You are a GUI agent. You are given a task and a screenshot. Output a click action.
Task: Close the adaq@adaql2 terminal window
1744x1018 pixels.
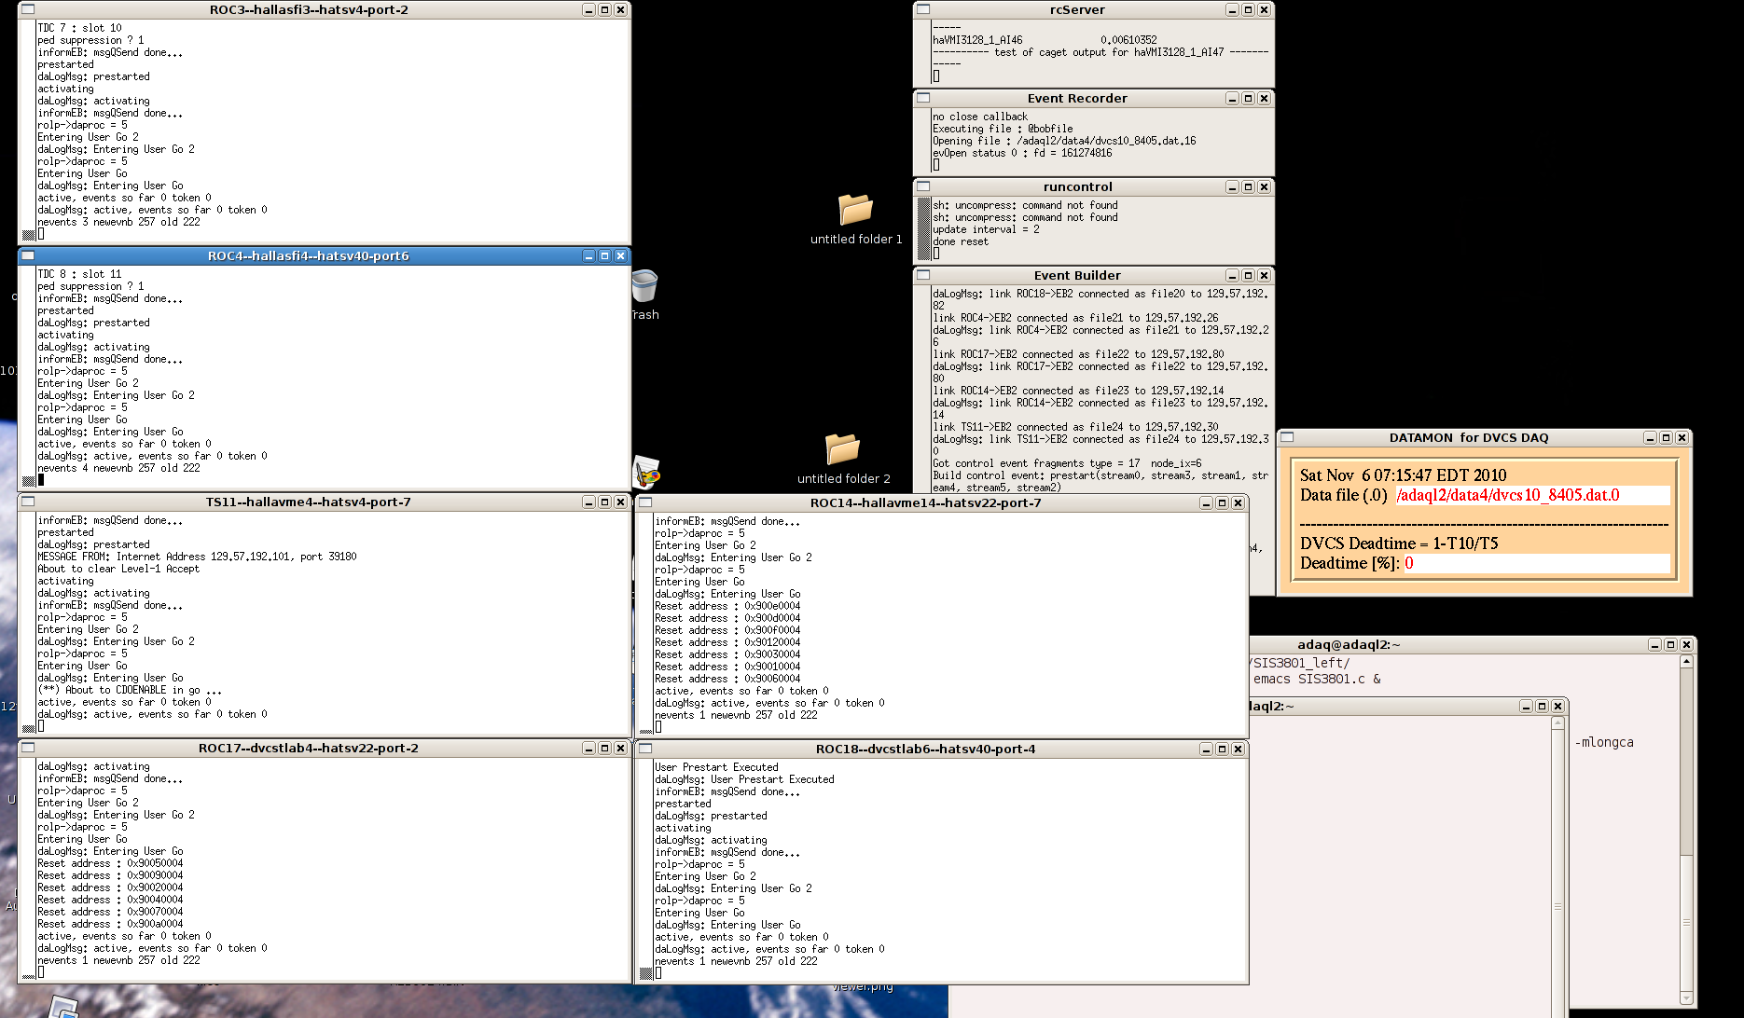click(x=1686, y=644)
